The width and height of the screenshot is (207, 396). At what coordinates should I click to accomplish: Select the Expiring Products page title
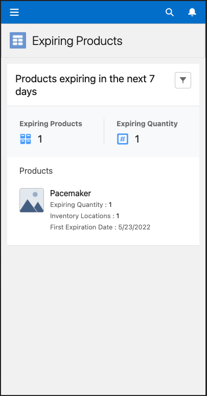point(77,41)
